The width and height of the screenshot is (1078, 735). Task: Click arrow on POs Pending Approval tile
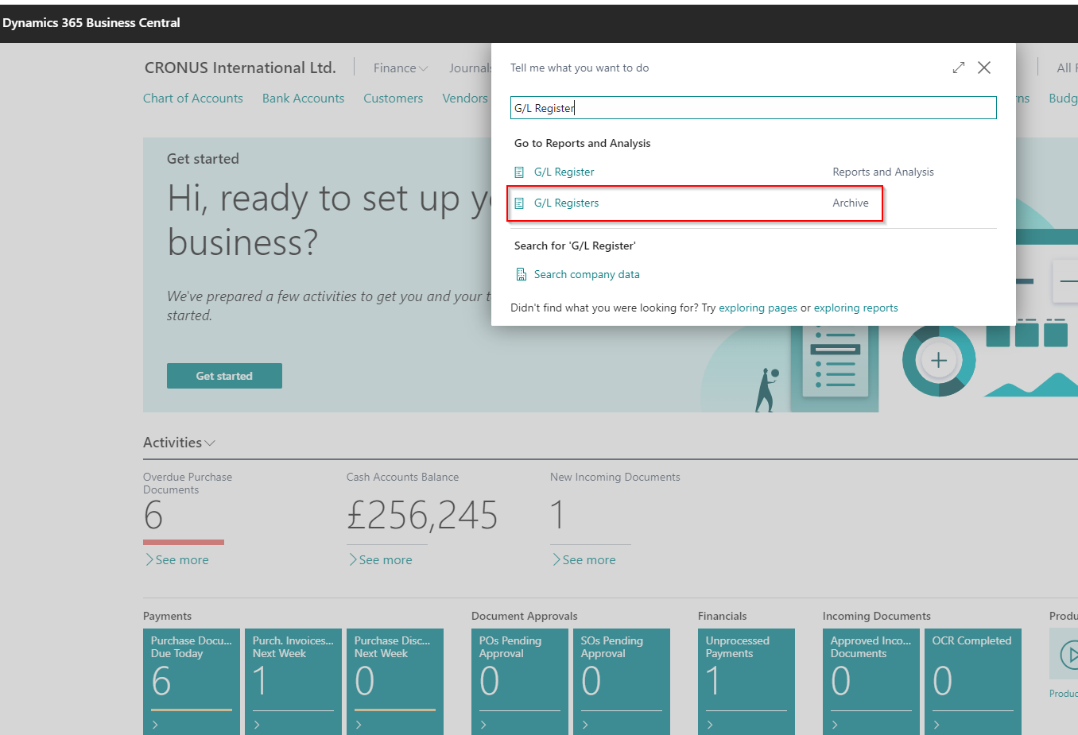click(483, 725)
